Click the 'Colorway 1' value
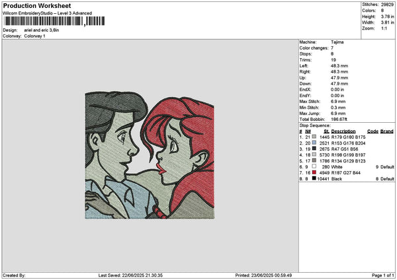Image resolution: width=397 pixels, height=280 pixels. click(x=34, y=36)
